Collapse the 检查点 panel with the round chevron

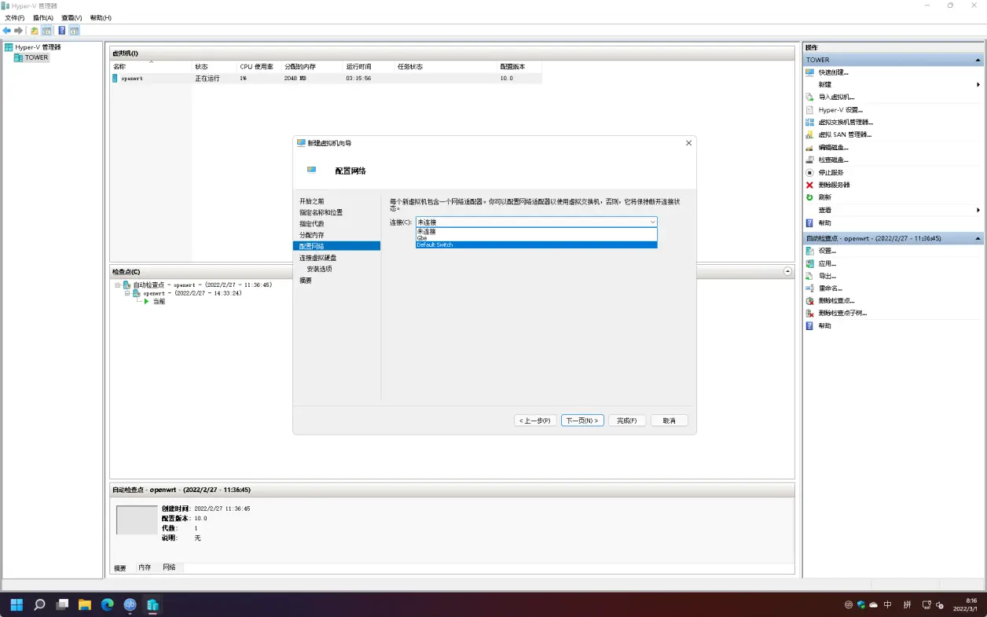coord(788,271)
